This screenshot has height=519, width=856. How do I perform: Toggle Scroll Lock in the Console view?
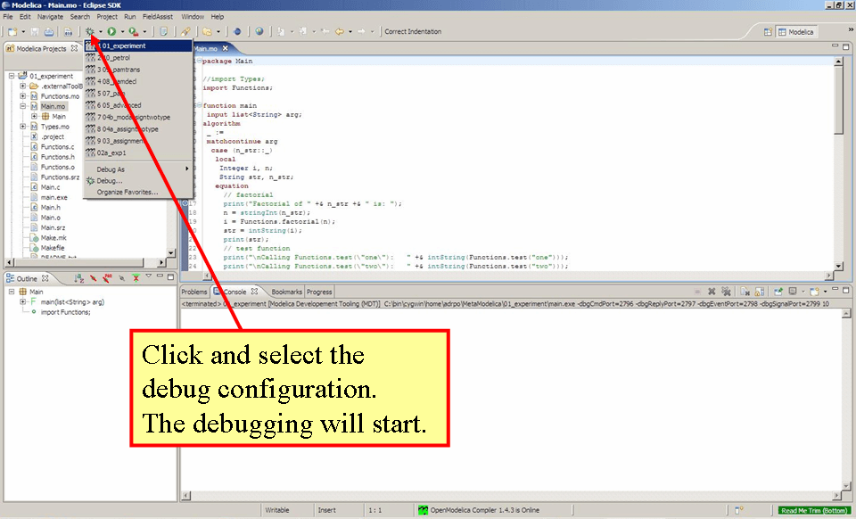(759, 292)
